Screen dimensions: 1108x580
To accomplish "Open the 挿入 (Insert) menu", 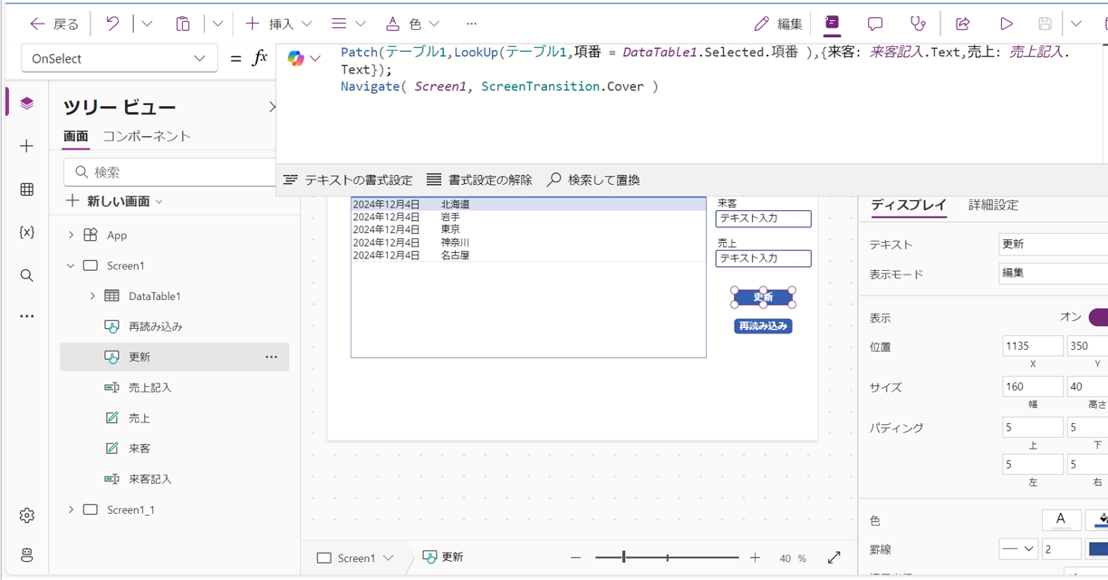I will tap(278, 24).
